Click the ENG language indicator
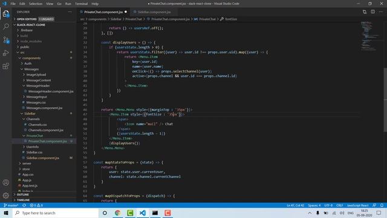 pos(350,213)
